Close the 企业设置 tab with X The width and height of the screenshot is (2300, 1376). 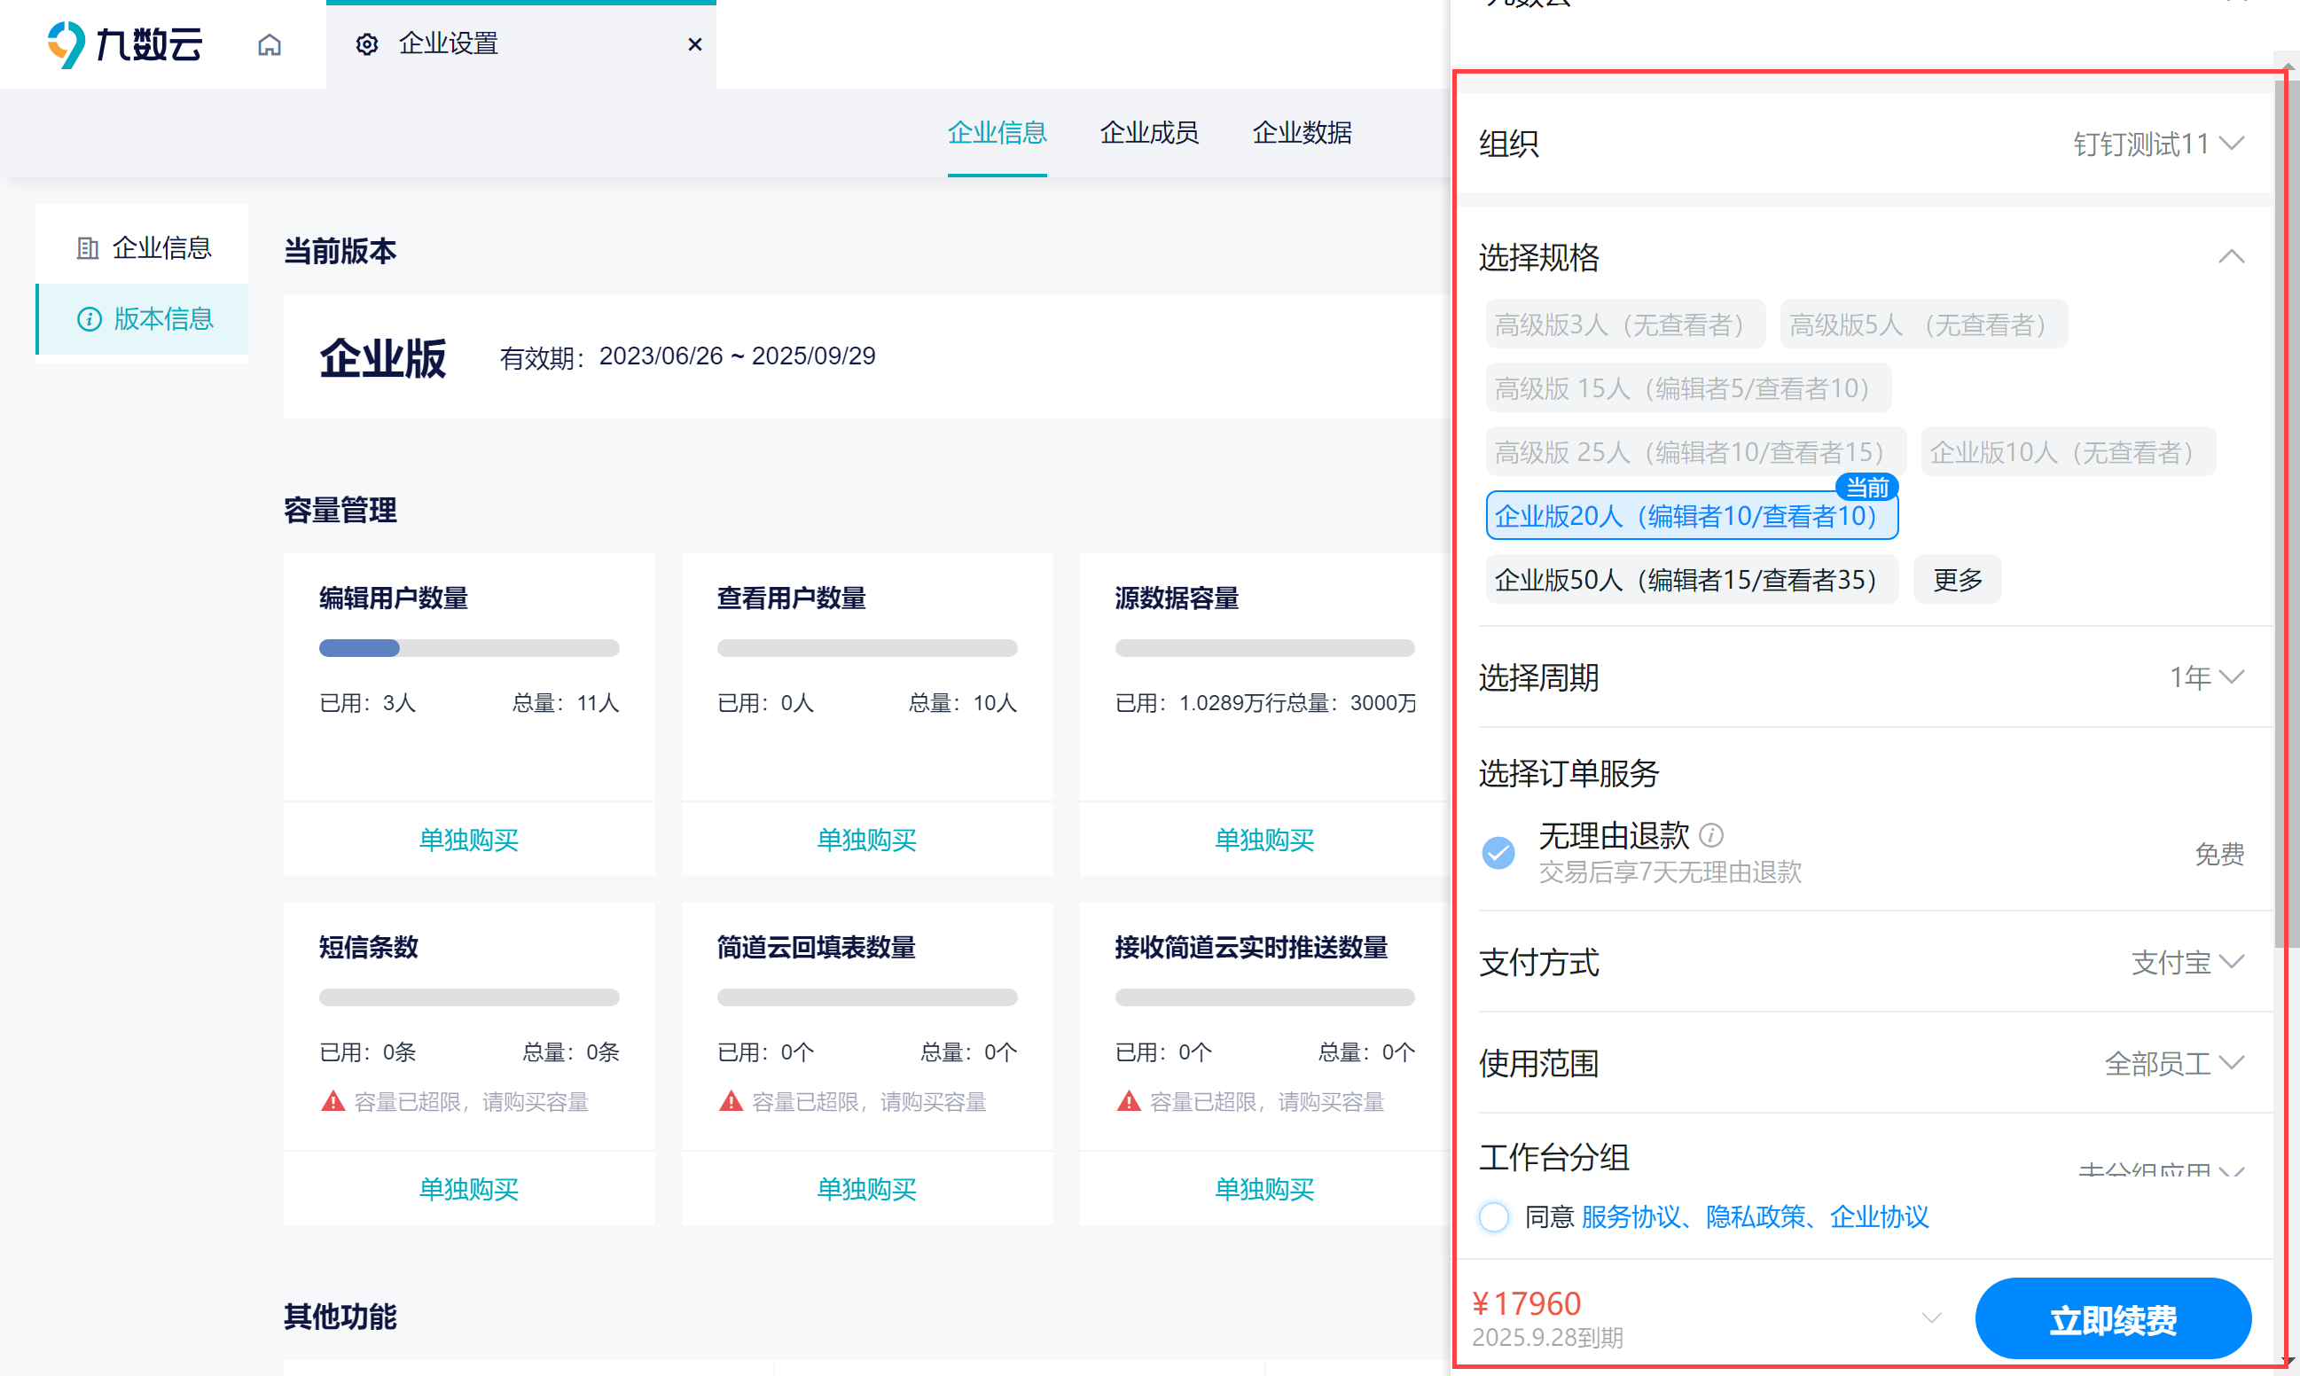click(694, 44)
